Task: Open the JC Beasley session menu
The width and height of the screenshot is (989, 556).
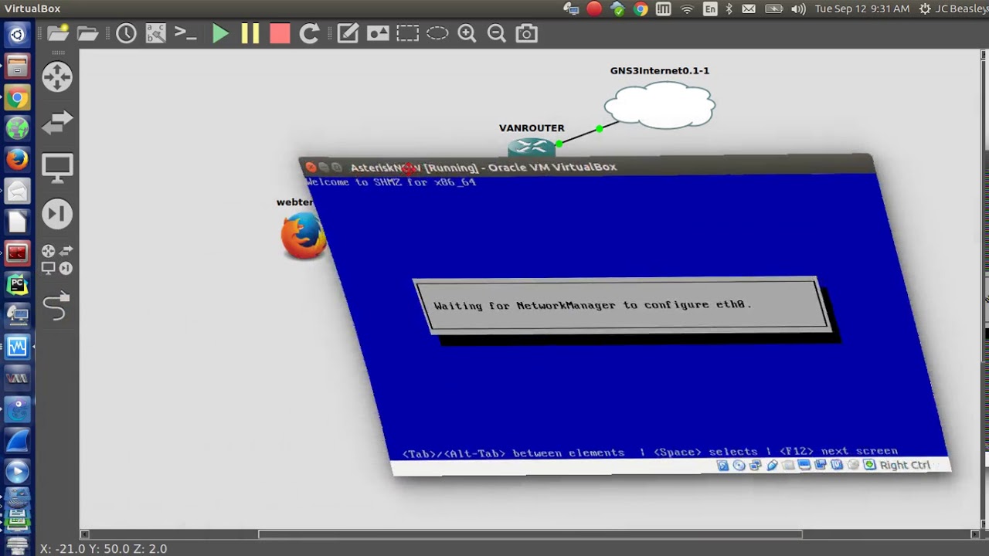Action: click(953, 9)
